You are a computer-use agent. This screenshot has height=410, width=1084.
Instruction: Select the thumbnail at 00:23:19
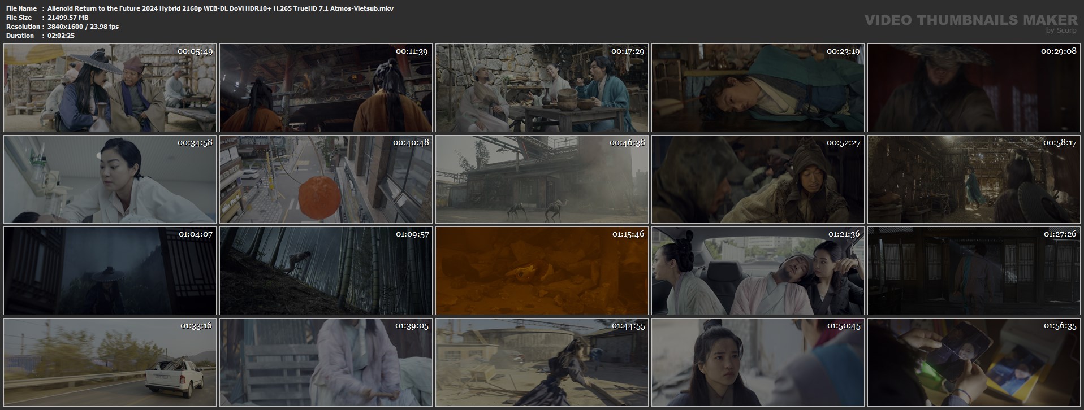758,88
